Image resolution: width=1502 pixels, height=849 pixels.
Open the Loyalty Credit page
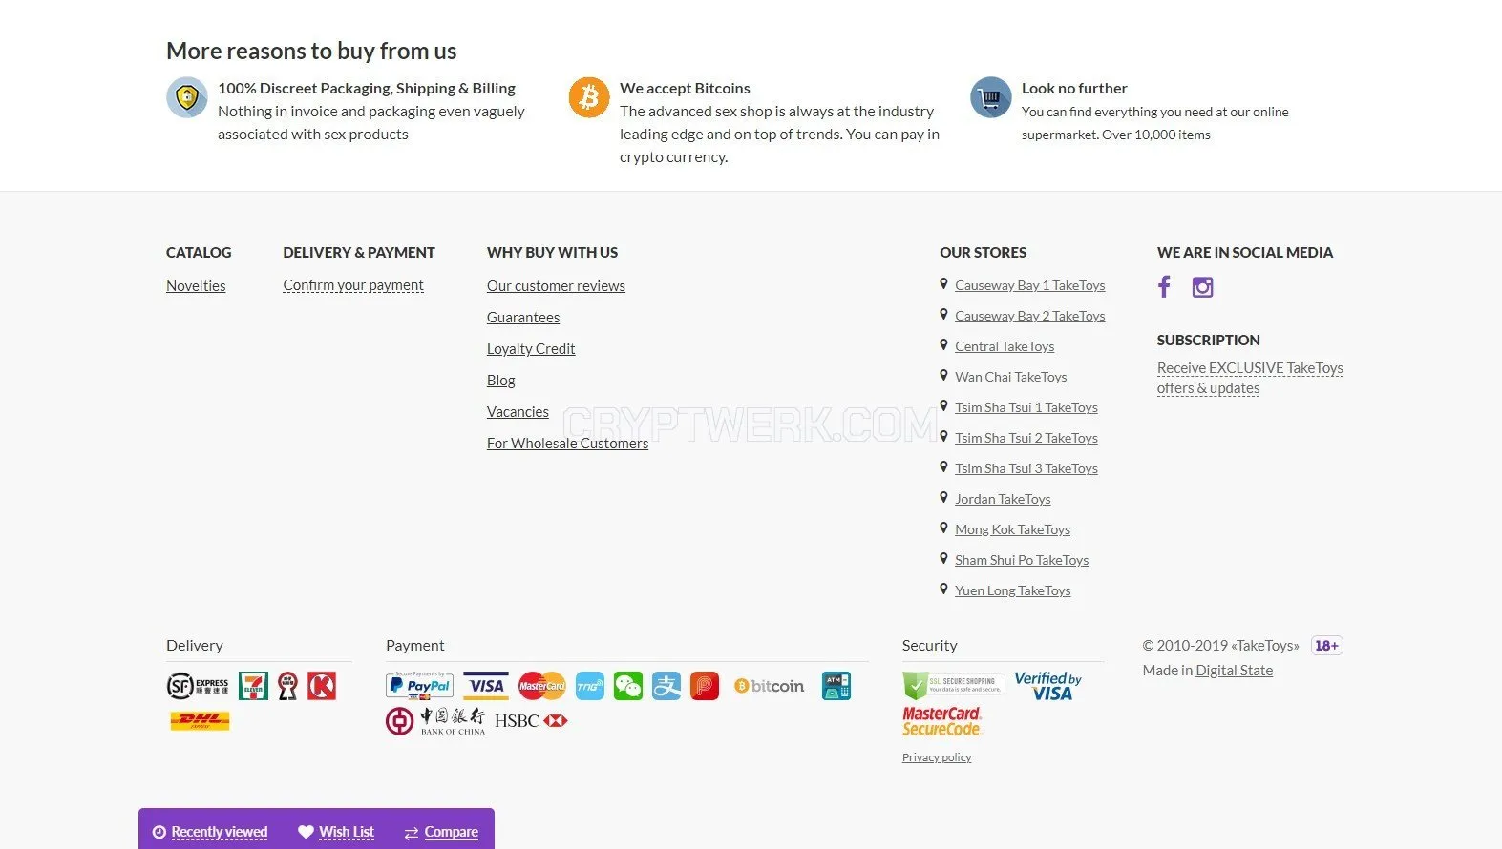531,349
